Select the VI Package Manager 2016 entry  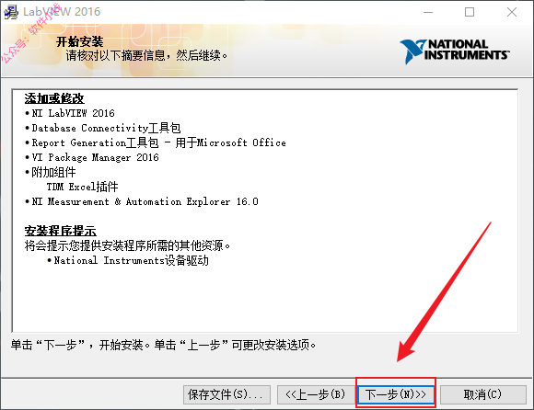point(95,157)
